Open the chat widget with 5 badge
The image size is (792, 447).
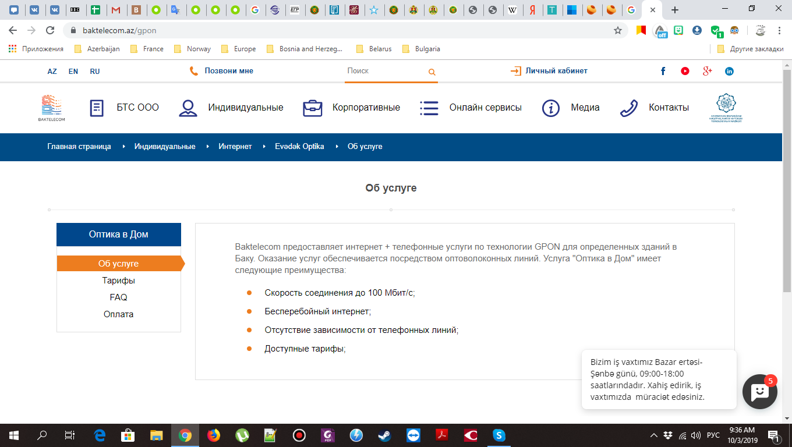click(760, 392)
